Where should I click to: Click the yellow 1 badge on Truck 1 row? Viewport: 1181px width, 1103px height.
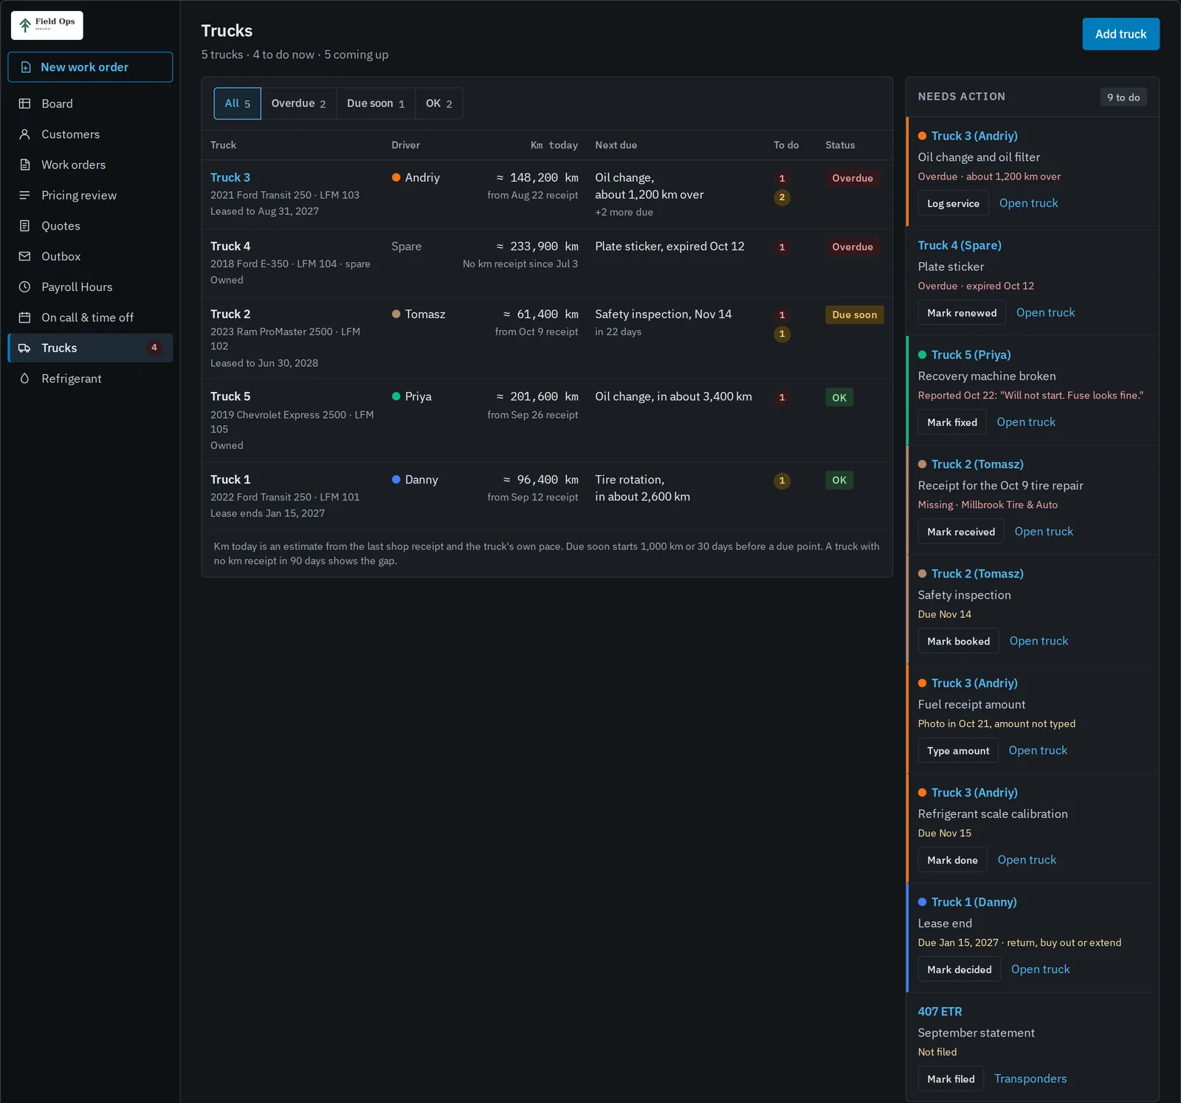[782, 481]
